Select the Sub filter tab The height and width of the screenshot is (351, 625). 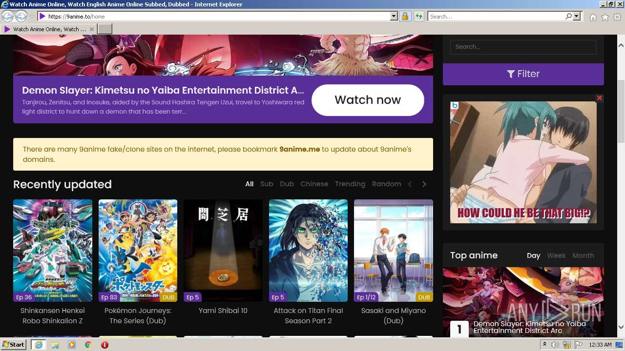(267, 184)
